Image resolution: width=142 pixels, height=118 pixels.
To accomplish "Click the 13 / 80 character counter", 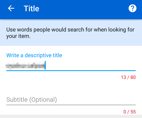I will [128, 77].
